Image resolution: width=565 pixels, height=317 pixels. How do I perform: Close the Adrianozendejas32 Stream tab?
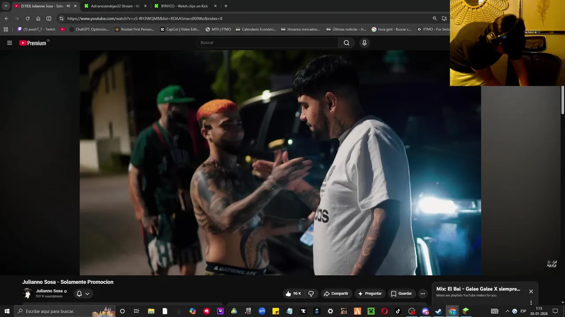[145, 6]
